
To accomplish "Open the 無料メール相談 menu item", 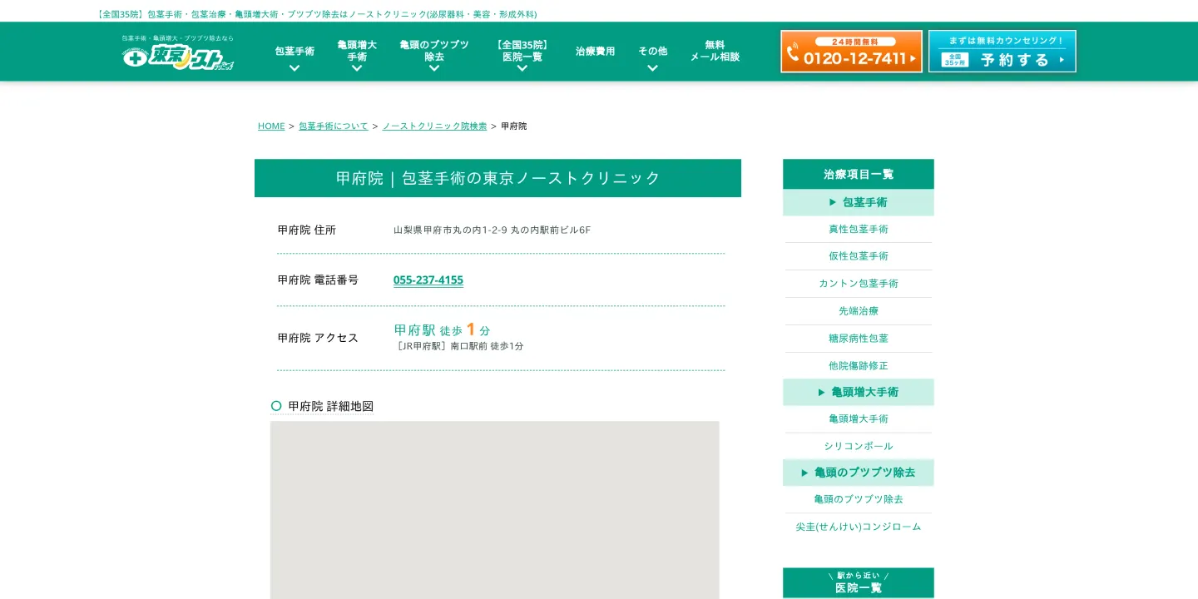I will click(715, 51).
